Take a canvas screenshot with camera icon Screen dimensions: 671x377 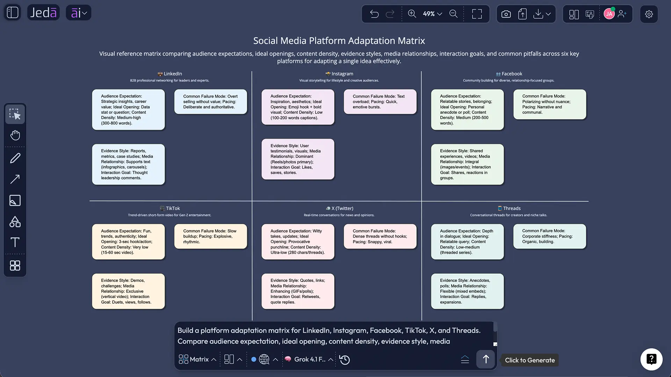click(x=506, y=14)
